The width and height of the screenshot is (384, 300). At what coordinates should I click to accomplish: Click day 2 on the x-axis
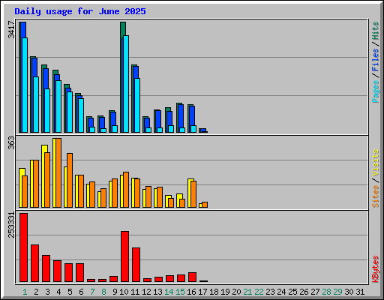(36, 292)
